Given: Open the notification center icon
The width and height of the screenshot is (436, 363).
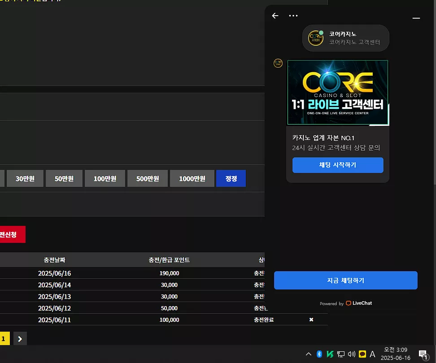Looking at the screenshot, I should point(424,354).
